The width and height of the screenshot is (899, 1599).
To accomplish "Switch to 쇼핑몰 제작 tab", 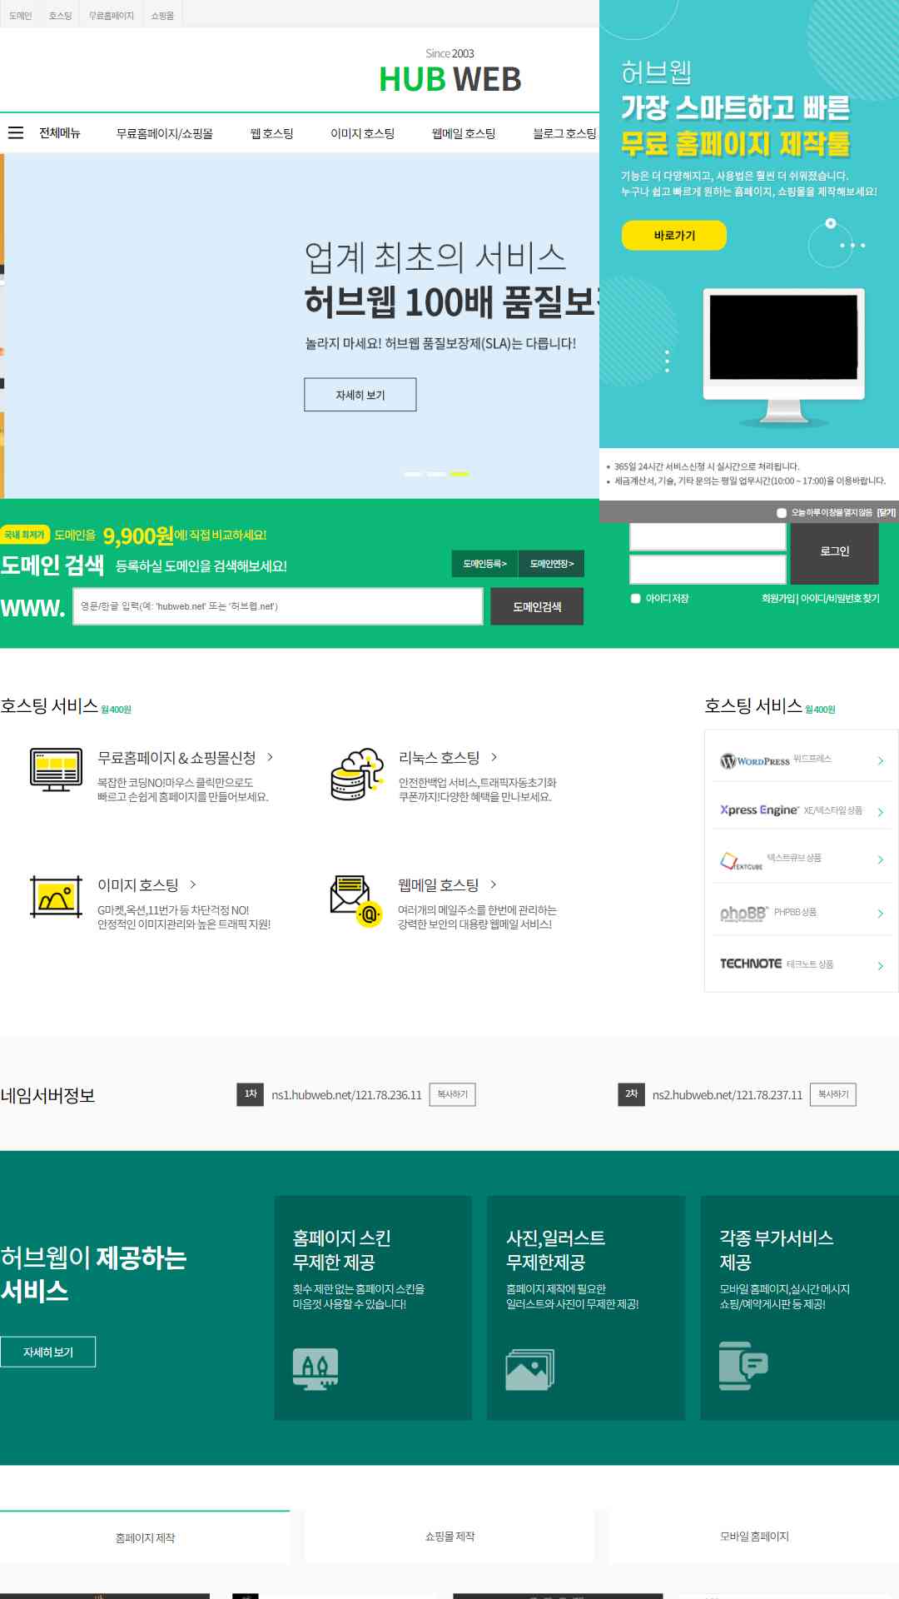I will coord(449,1537).
